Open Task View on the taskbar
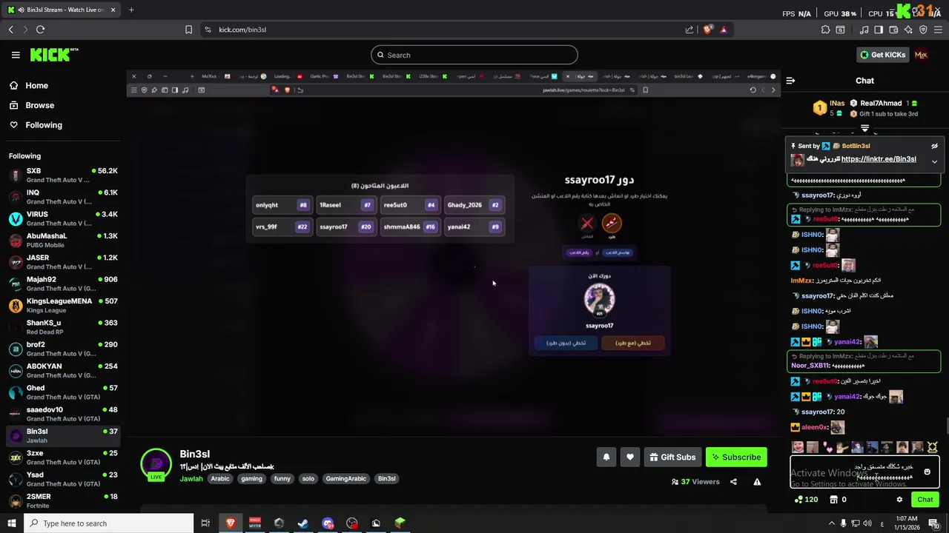Viewport: 949px width, 533px height. 205,523
